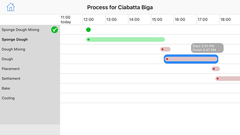
Task: Click the Process for Ciabatta Biga title
Action: point(120,7)
